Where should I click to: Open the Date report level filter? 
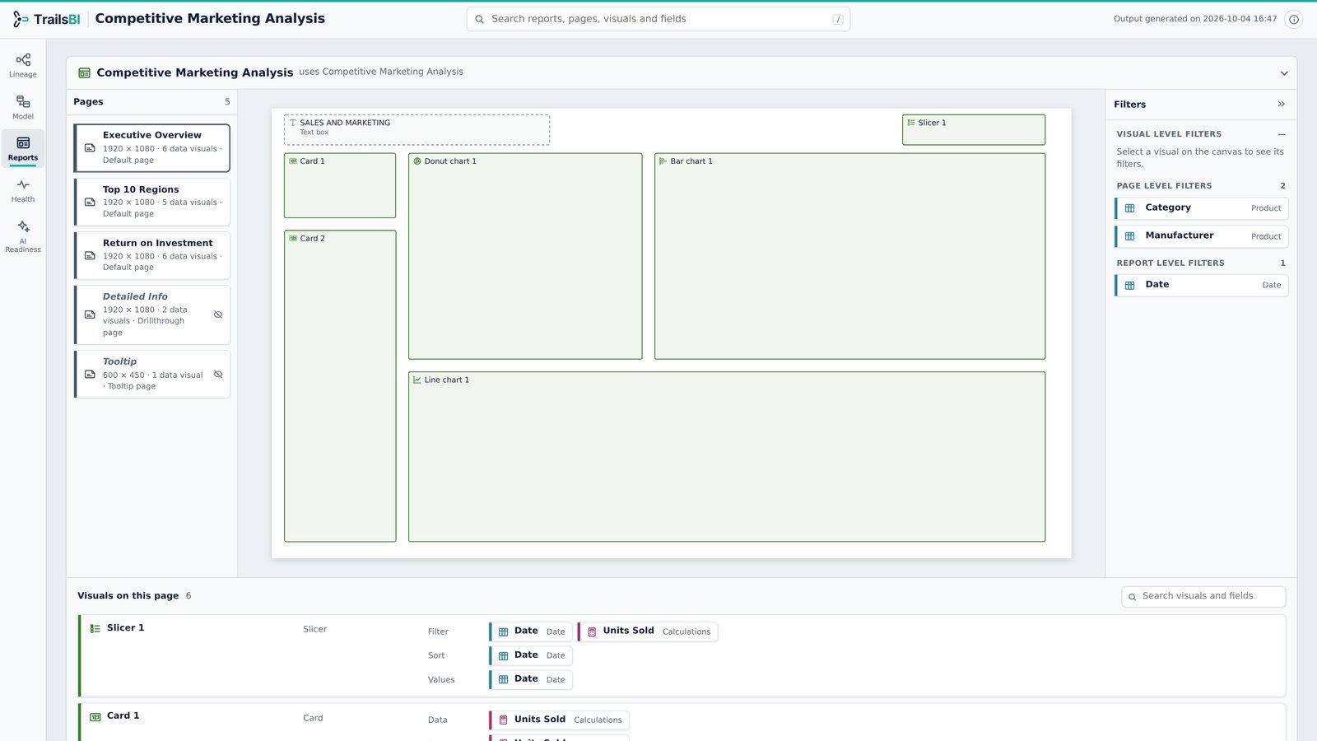click(x=1202, y=285)
